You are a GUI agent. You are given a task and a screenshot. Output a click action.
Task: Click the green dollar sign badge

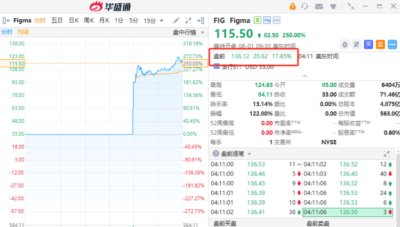click(x=258, y=20)
